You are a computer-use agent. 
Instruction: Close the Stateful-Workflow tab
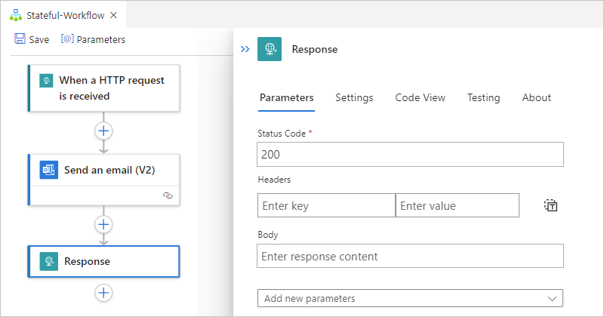(x=113, y=15)
